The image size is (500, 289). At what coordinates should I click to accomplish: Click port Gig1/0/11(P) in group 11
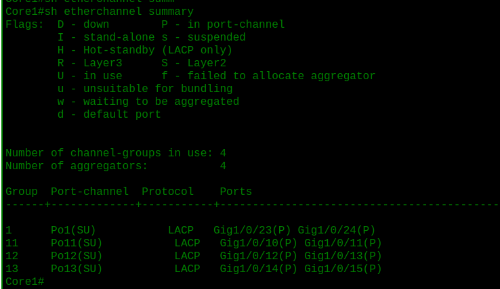343,243
